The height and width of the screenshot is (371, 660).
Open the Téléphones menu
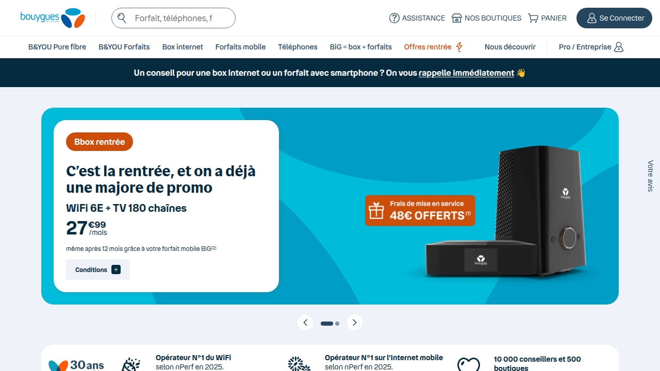pos(298,47)
